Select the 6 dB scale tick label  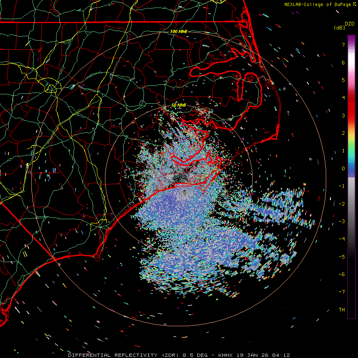click(343, 62)
